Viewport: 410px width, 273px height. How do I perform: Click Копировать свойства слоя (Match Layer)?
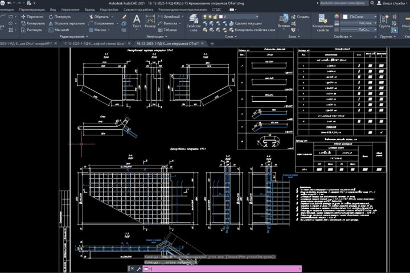pos(252,30)
